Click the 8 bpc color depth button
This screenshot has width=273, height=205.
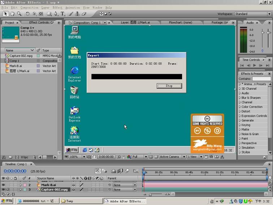click(25, 157)
